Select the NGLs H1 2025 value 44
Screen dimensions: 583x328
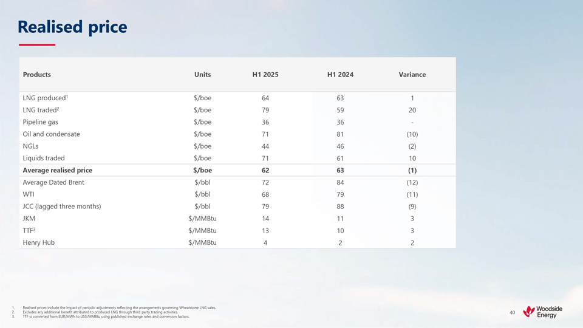point(265,146)
